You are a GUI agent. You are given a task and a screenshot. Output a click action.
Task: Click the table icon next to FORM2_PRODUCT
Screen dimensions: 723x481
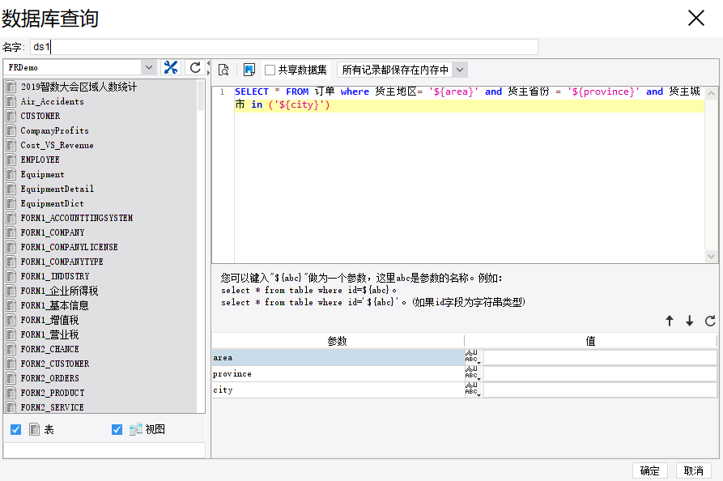tap(11, 393)
